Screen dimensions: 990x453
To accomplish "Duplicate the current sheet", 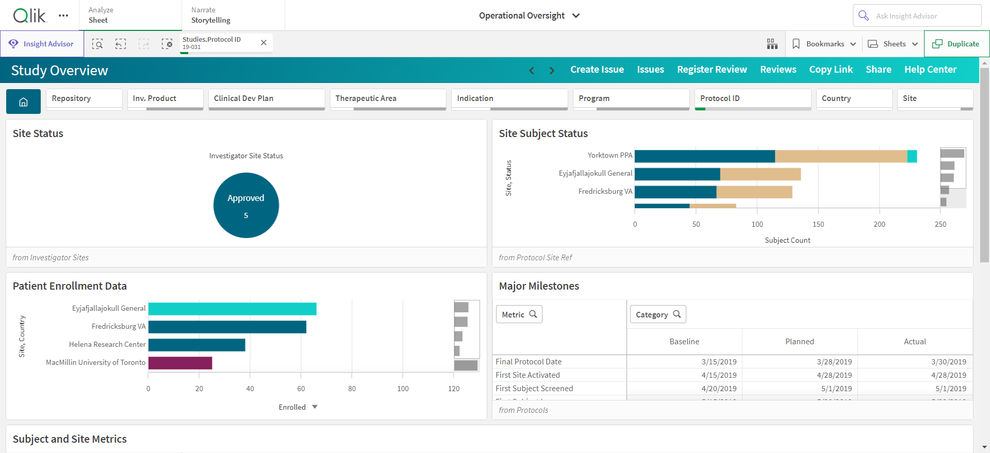I will click(x=956, y=44).
